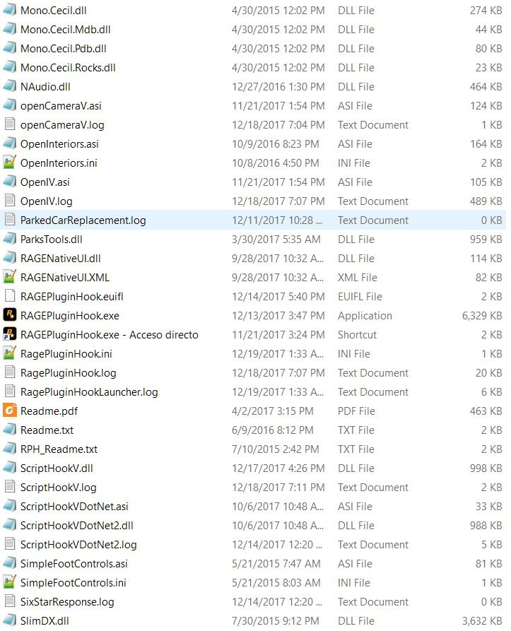Click the OpenInteriors.ini file icon

point(10,163)
